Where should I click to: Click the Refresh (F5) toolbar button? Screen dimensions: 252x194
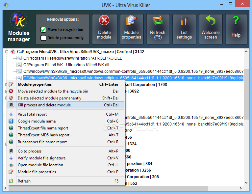158,29
